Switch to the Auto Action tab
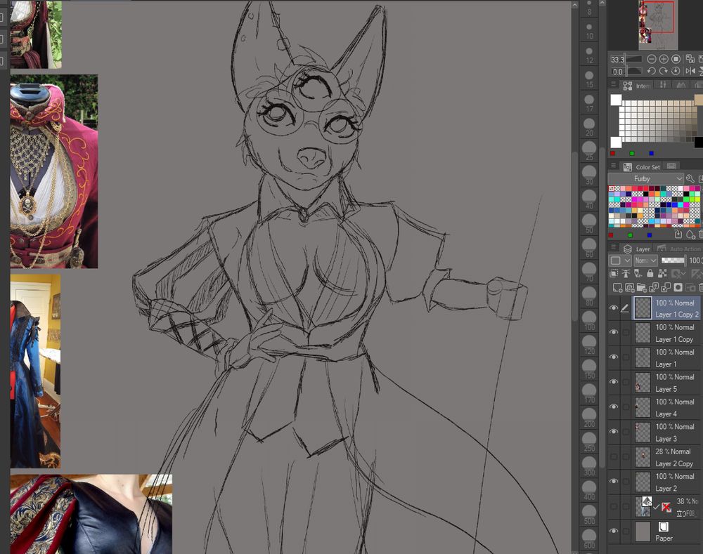Viewport: 703px width, 554px height. coord(679,249)
